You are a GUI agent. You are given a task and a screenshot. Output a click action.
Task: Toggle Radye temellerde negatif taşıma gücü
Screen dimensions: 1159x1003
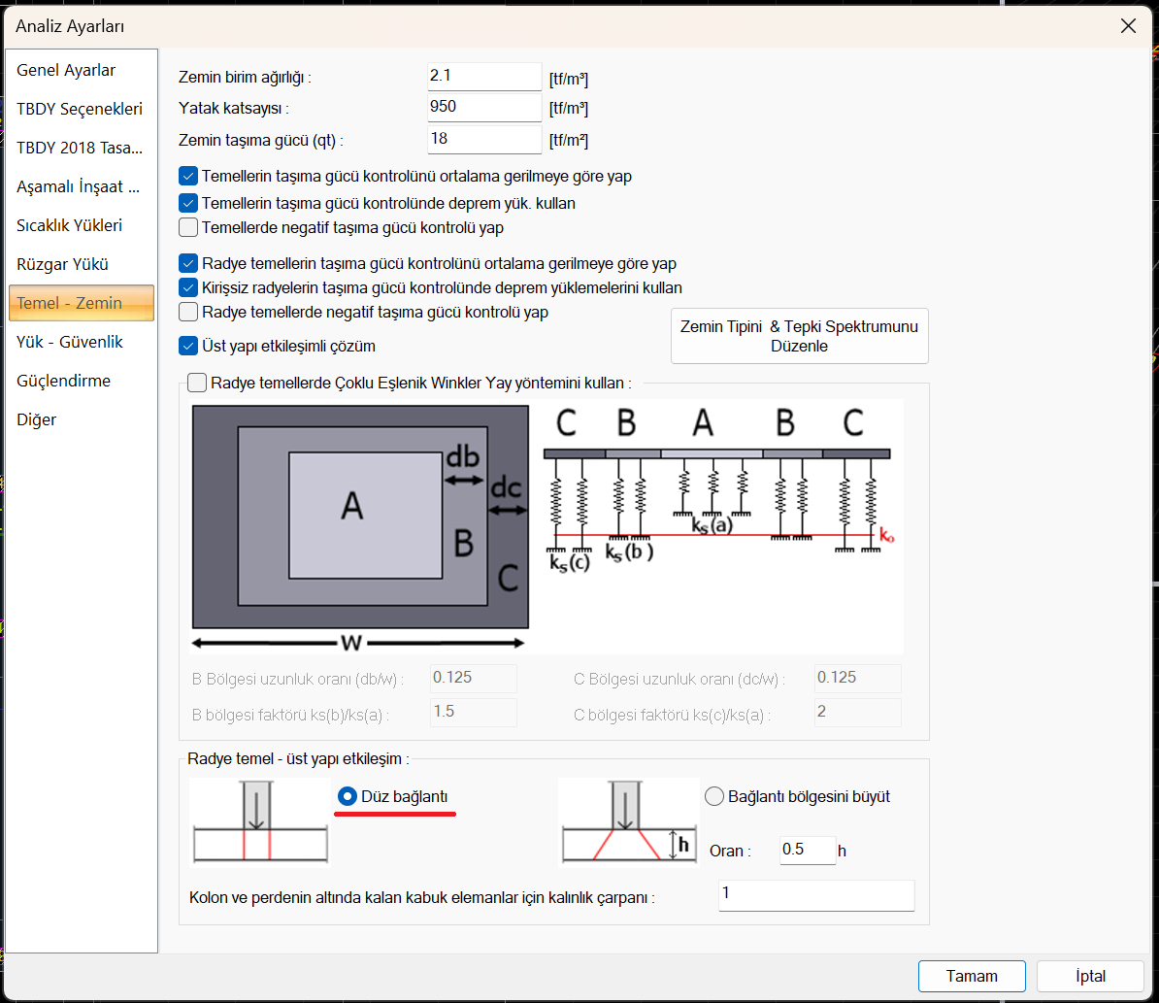(188, 312)
